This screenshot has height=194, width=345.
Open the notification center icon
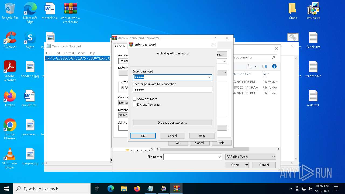(x=336, y=189)
